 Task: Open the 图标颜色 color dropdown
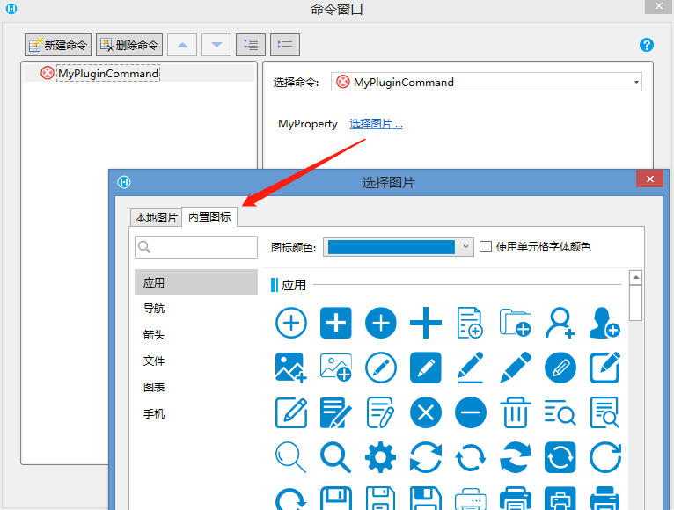click(465, 247)
